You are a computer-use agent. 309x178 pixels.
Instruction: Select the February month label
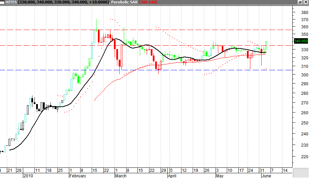point(78,176)
